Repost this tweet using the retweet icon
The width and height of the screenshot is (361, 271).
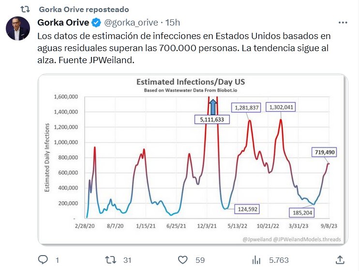click(111, 260)
